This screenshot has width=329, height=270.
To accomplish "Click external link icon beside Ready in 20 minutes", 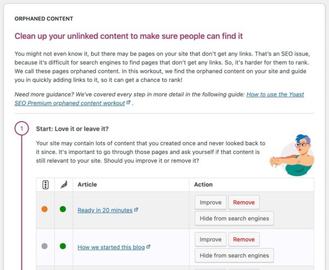I will point(137,209).
